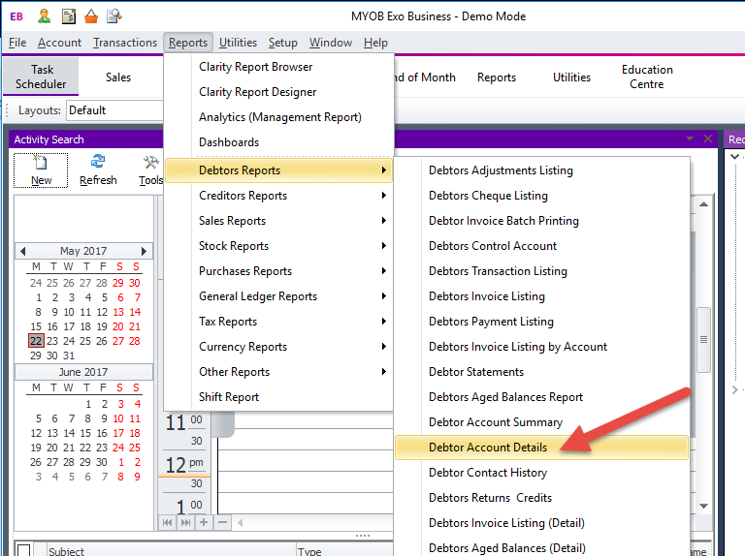
Task: Open the debtor account person icon
Action: (x=45, y=16)
